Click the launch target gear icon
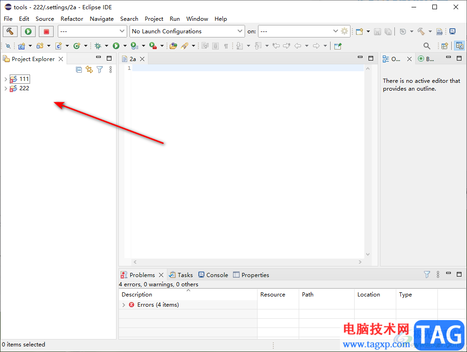Screen dimensions: 467x352 pos(344,31)
